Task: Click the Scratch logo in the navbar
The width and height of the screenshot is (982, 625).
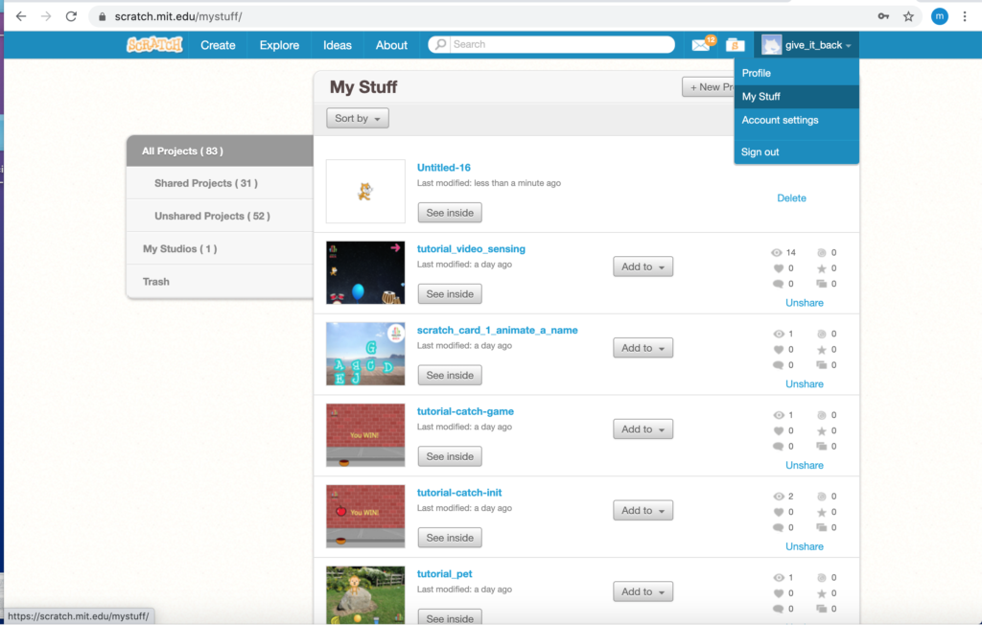Action: (154, 45)
